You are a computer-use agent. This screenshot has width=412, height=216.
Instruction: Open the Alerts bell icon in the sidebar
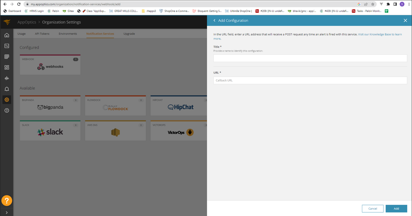pyautogui.click(x=7, y=89)
